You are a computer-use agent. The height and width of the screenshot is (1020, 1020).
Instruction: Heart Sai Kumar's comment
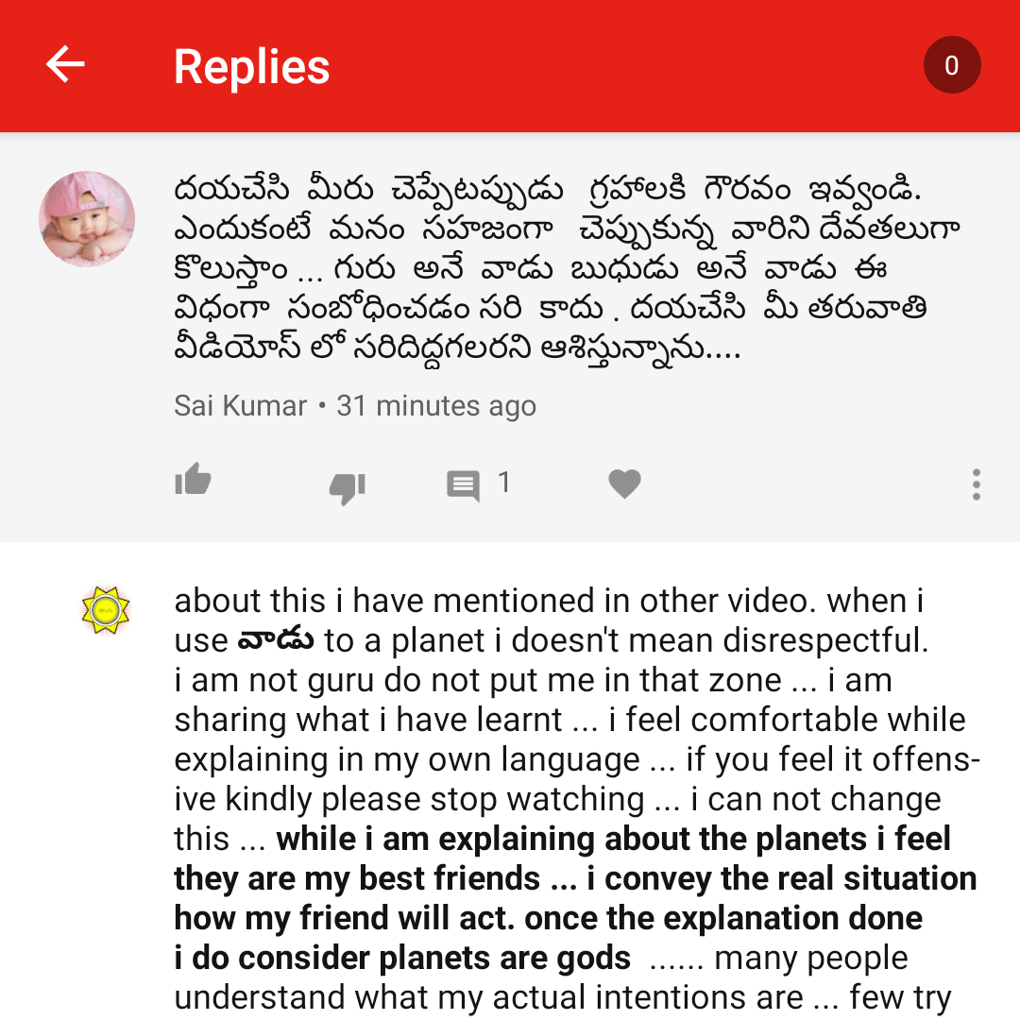tap(624, 484)
